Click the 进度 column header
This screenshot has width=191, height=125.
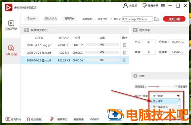[x=102, y=38]
